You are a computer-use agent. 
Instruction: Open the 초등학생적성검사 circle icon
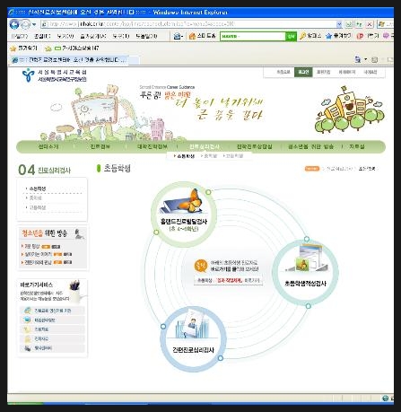[x=305, y=273]
